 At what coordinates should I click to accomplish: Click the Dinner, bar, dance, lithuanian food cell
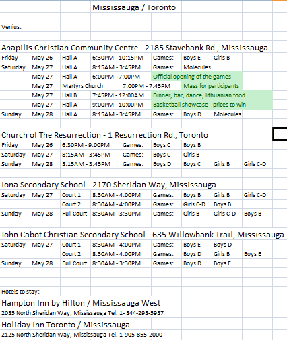click(212, 95)
